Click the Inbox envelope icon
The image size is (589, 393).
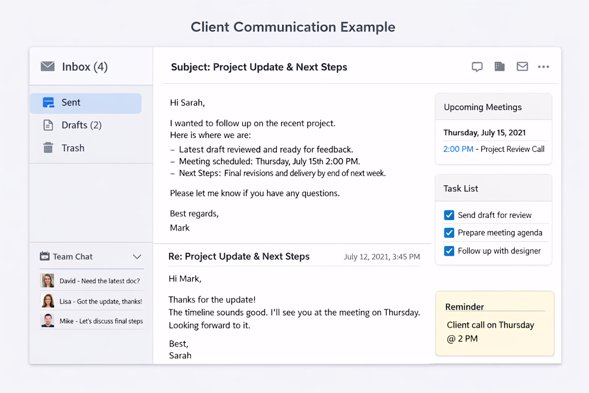pos(48,66)
